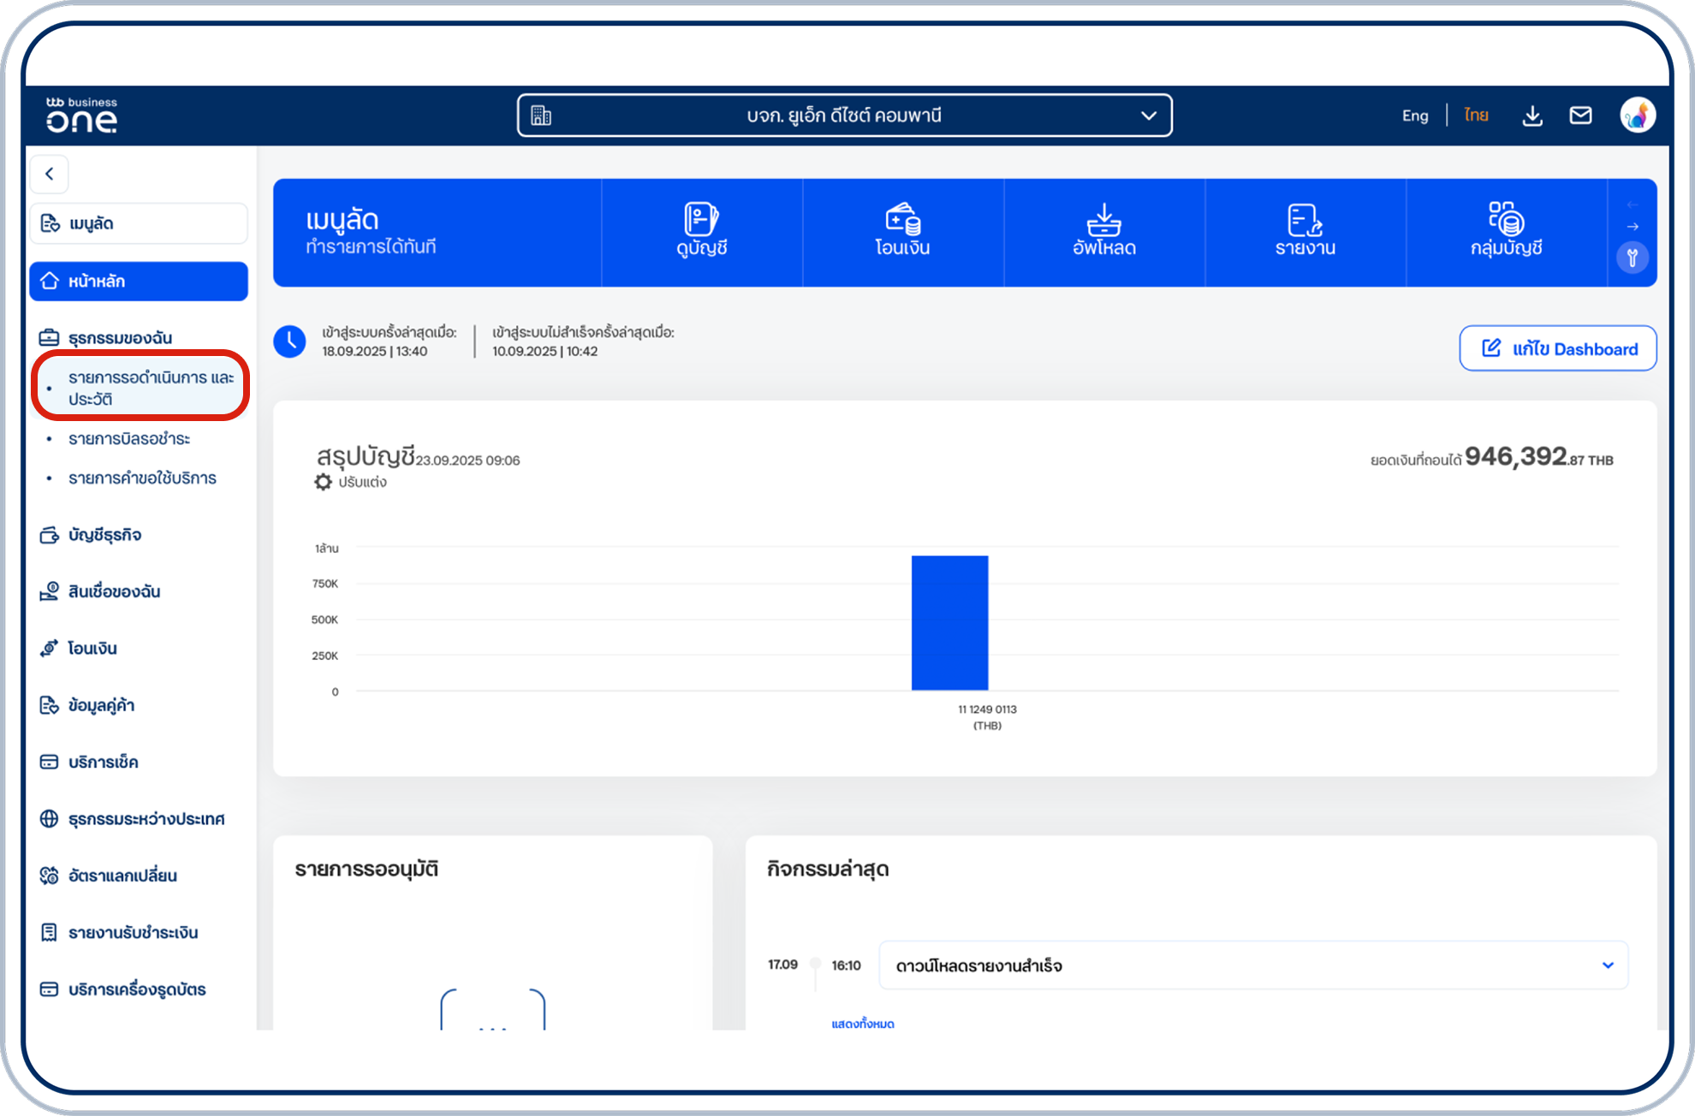1695x1116 pixels.
Task: Click the wrench icon in shortcut bar
Action: pyautogui.click(x=1632, y=258)
